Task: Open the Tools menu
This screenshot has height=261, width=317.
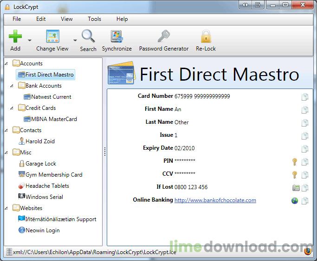Action: click(x=94, y=19)
